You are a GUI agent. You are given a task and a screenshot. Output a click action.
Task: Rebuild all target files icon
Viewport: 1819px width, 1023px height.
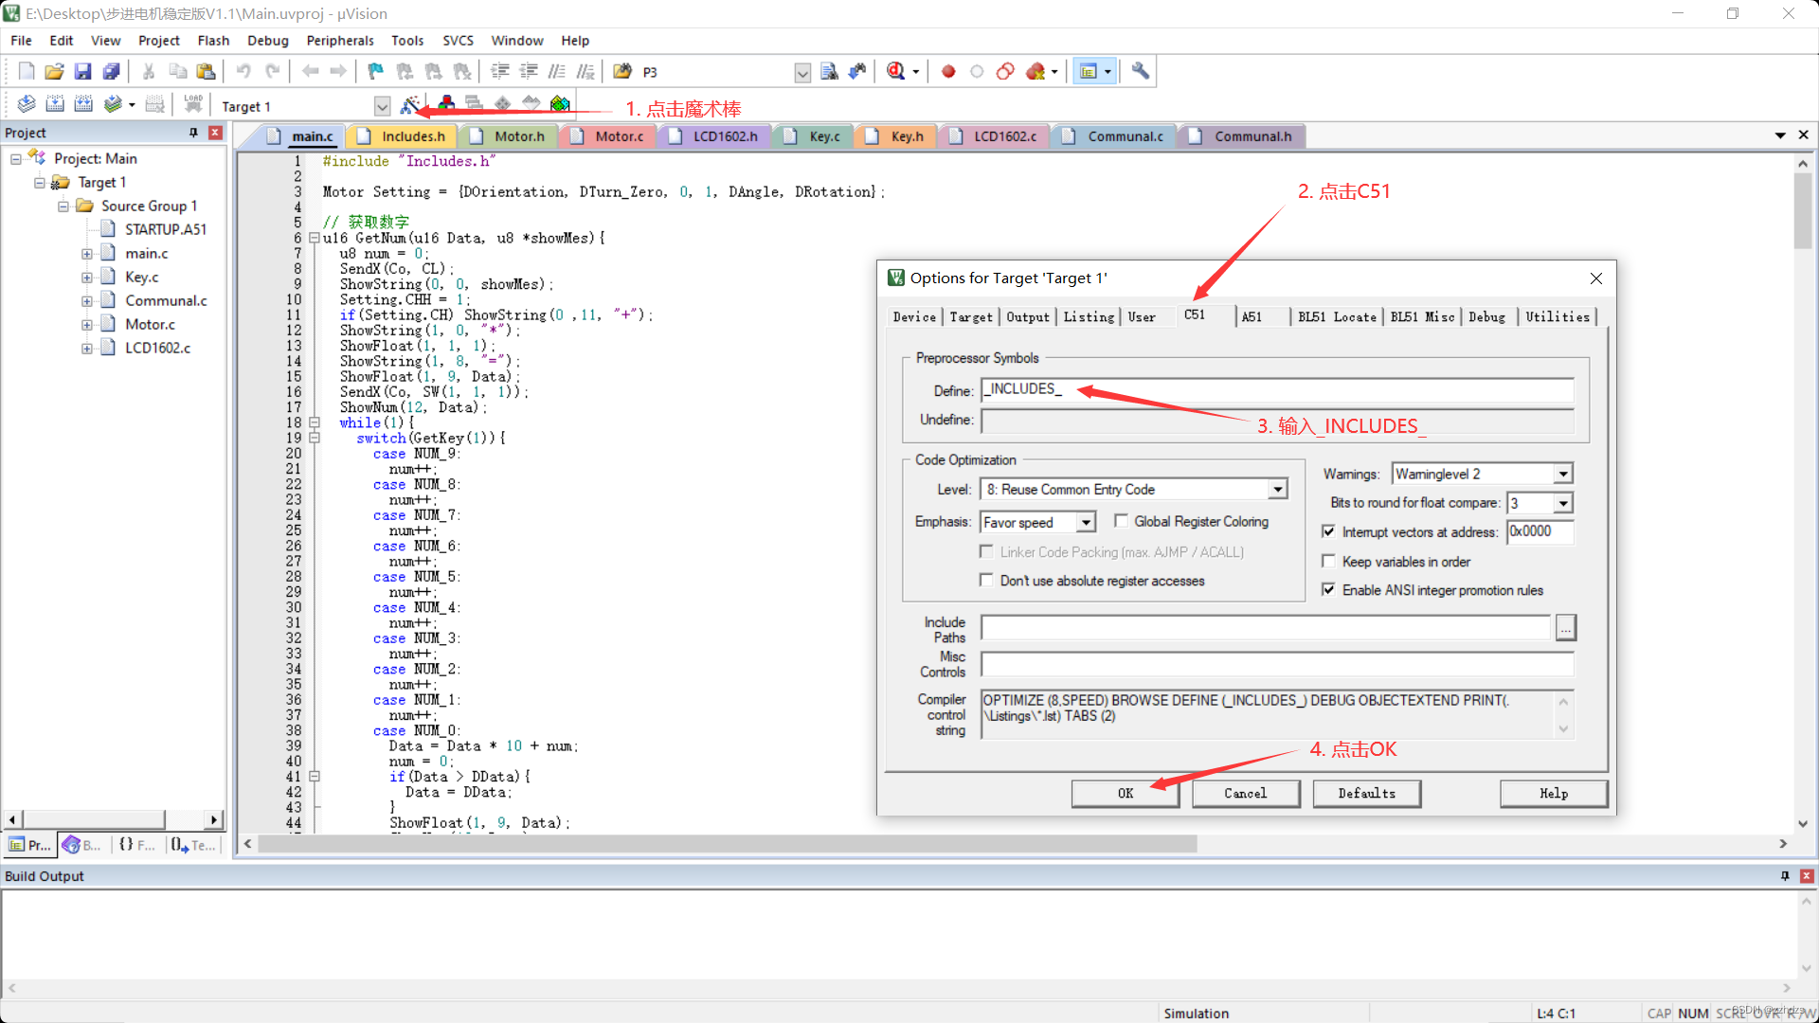(83, 104)
